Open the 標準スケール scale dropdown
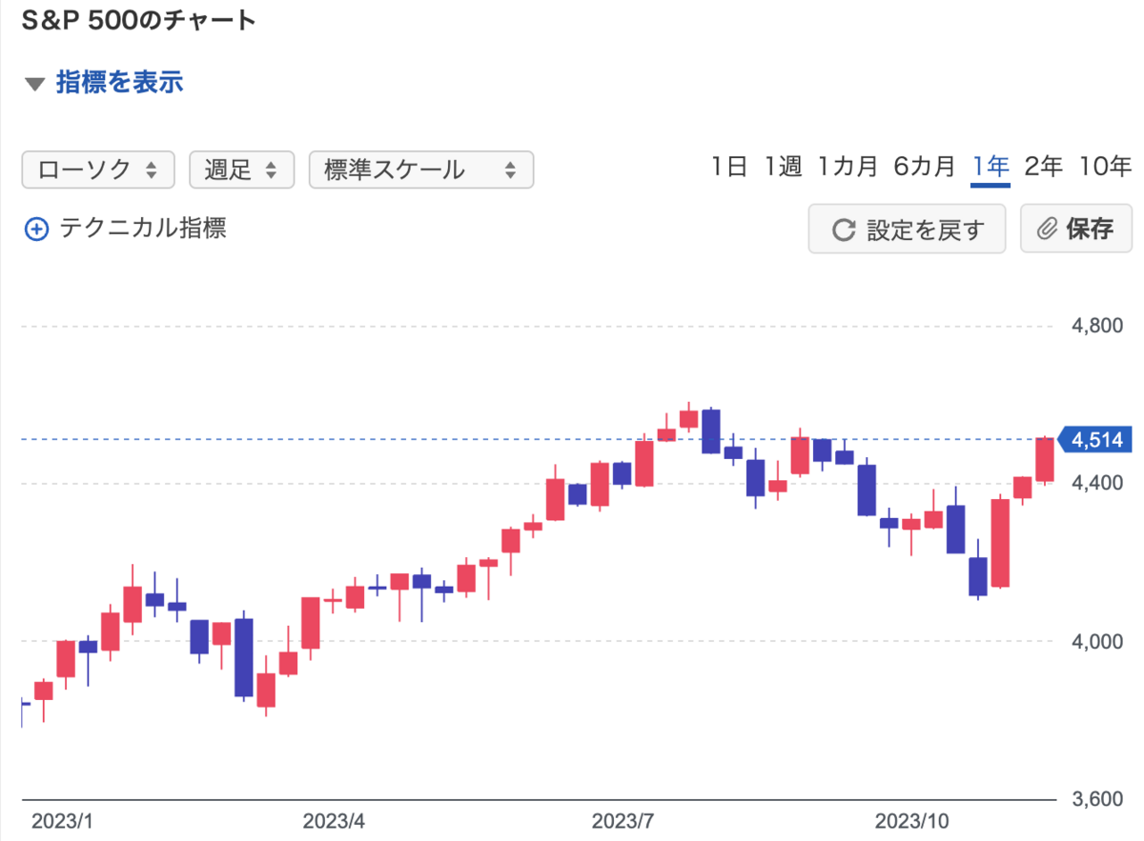This screenshot has width=1144, height=841. [421, 170]
